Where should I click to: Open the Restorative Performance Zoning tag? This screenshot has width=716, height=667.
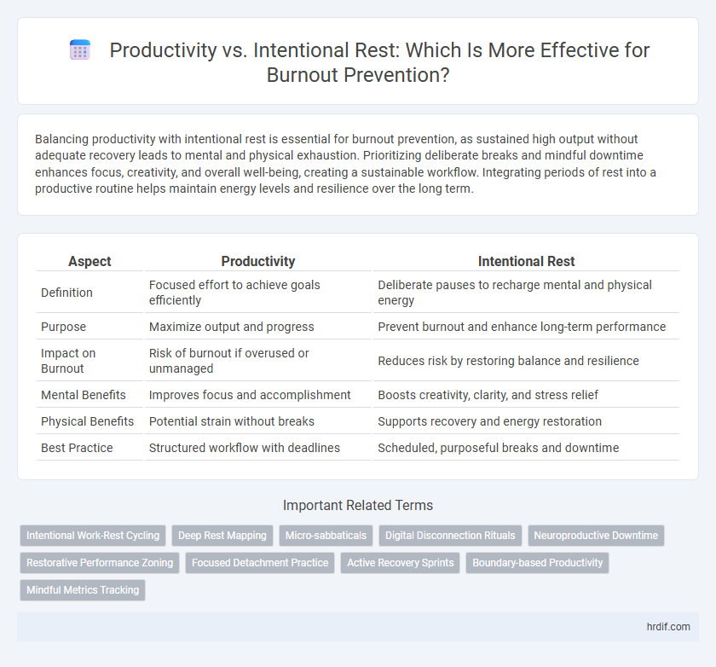[100, 563]
